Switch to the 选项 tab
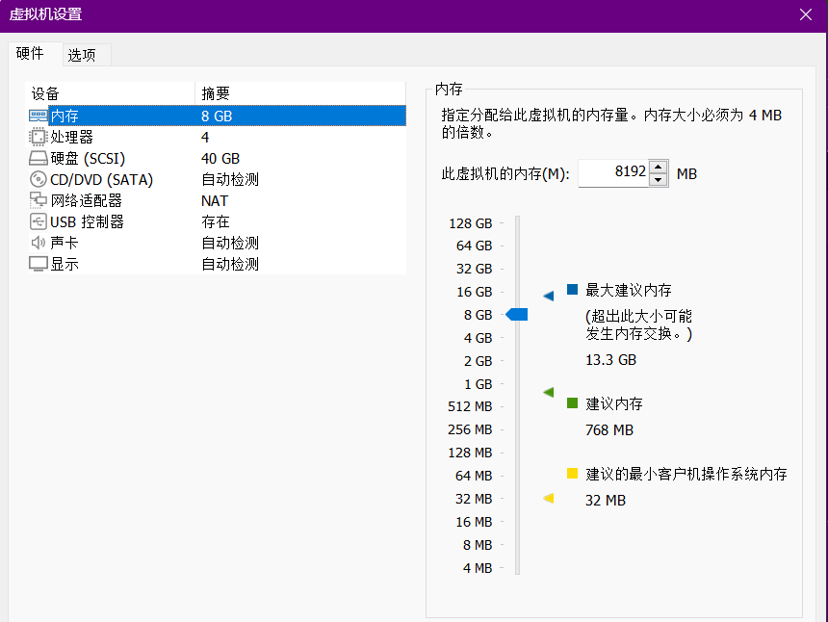828x622 pixels. click(82, 55)
